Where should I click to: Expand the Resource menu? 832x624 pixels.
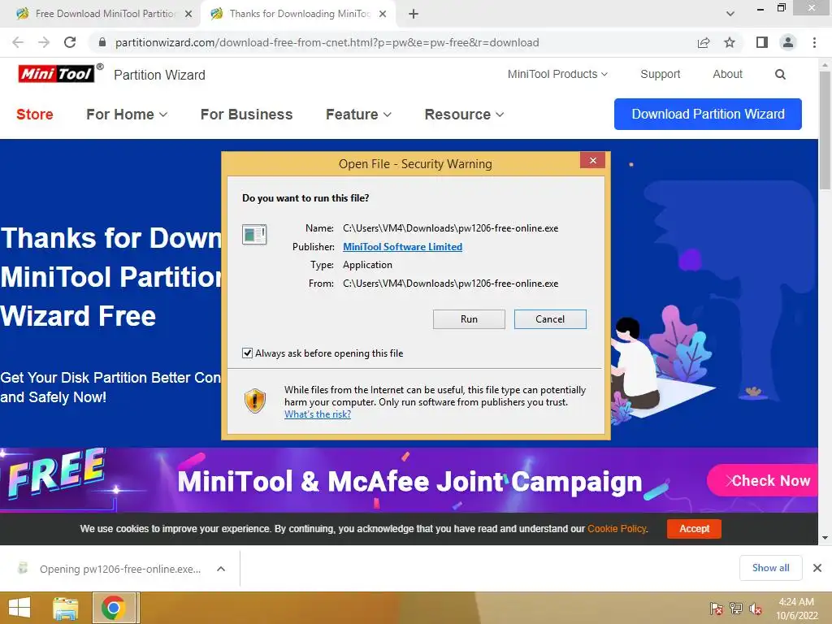tap(464, 115)
